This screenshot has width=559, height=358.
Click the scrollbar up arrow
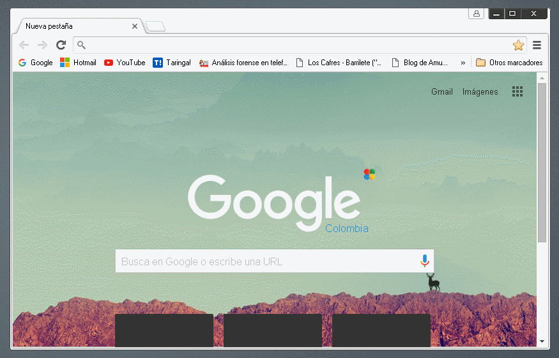542,78
